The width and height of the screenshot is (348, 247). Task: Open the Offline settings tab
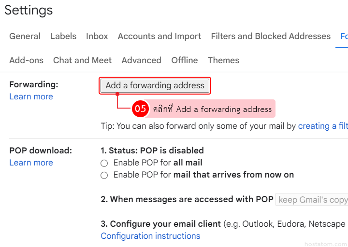click(x=184, y=60)
